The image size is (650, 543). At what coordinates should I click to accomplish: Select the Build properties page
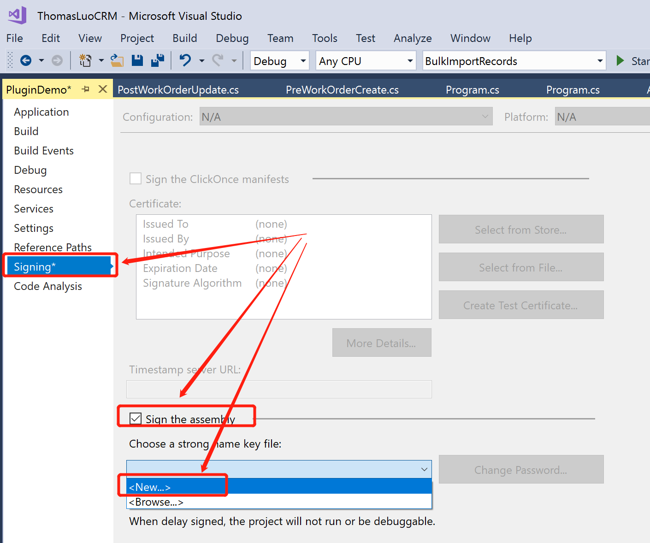tap(26, 131)
